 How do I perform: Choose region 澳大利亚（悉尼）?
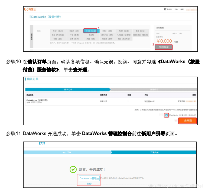108,35
